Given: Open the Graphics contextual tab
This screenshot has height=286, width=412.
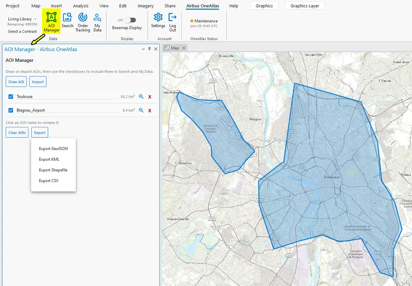Looking at the screenshot, I should (x=264, y=6).
